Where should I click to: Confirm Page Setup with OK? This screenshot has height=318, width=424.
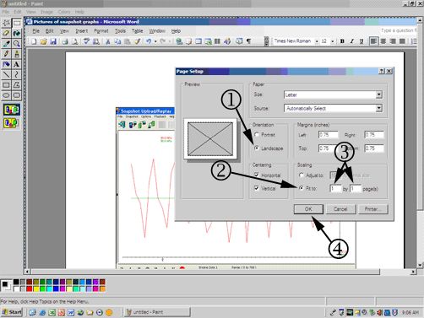pos(308,209)
